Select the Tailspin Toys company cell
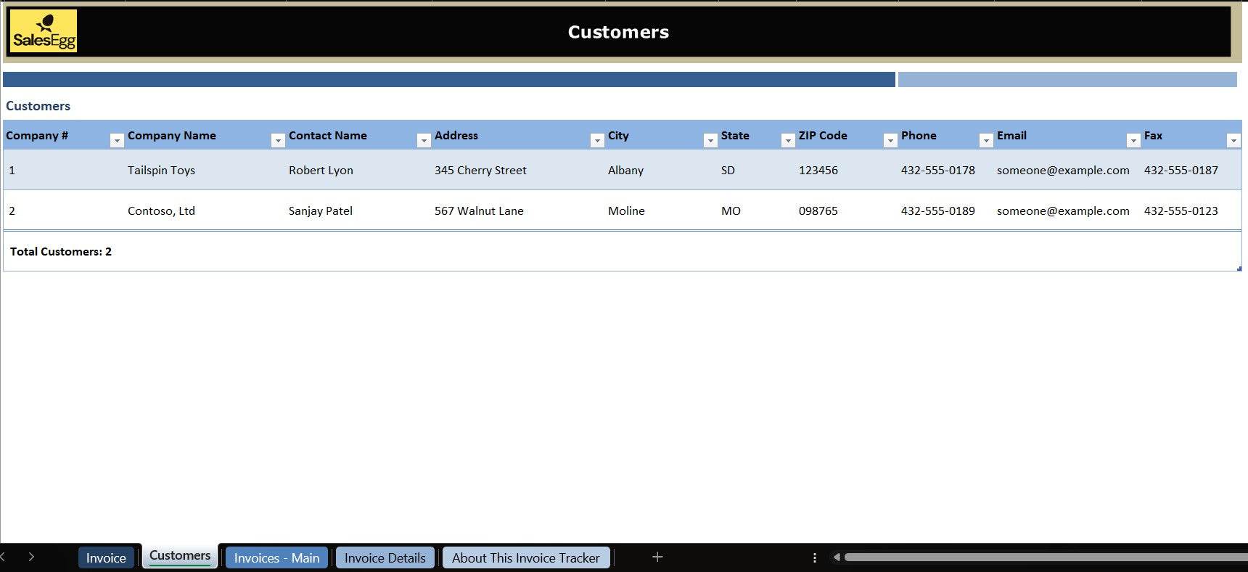 coord(161,171)
